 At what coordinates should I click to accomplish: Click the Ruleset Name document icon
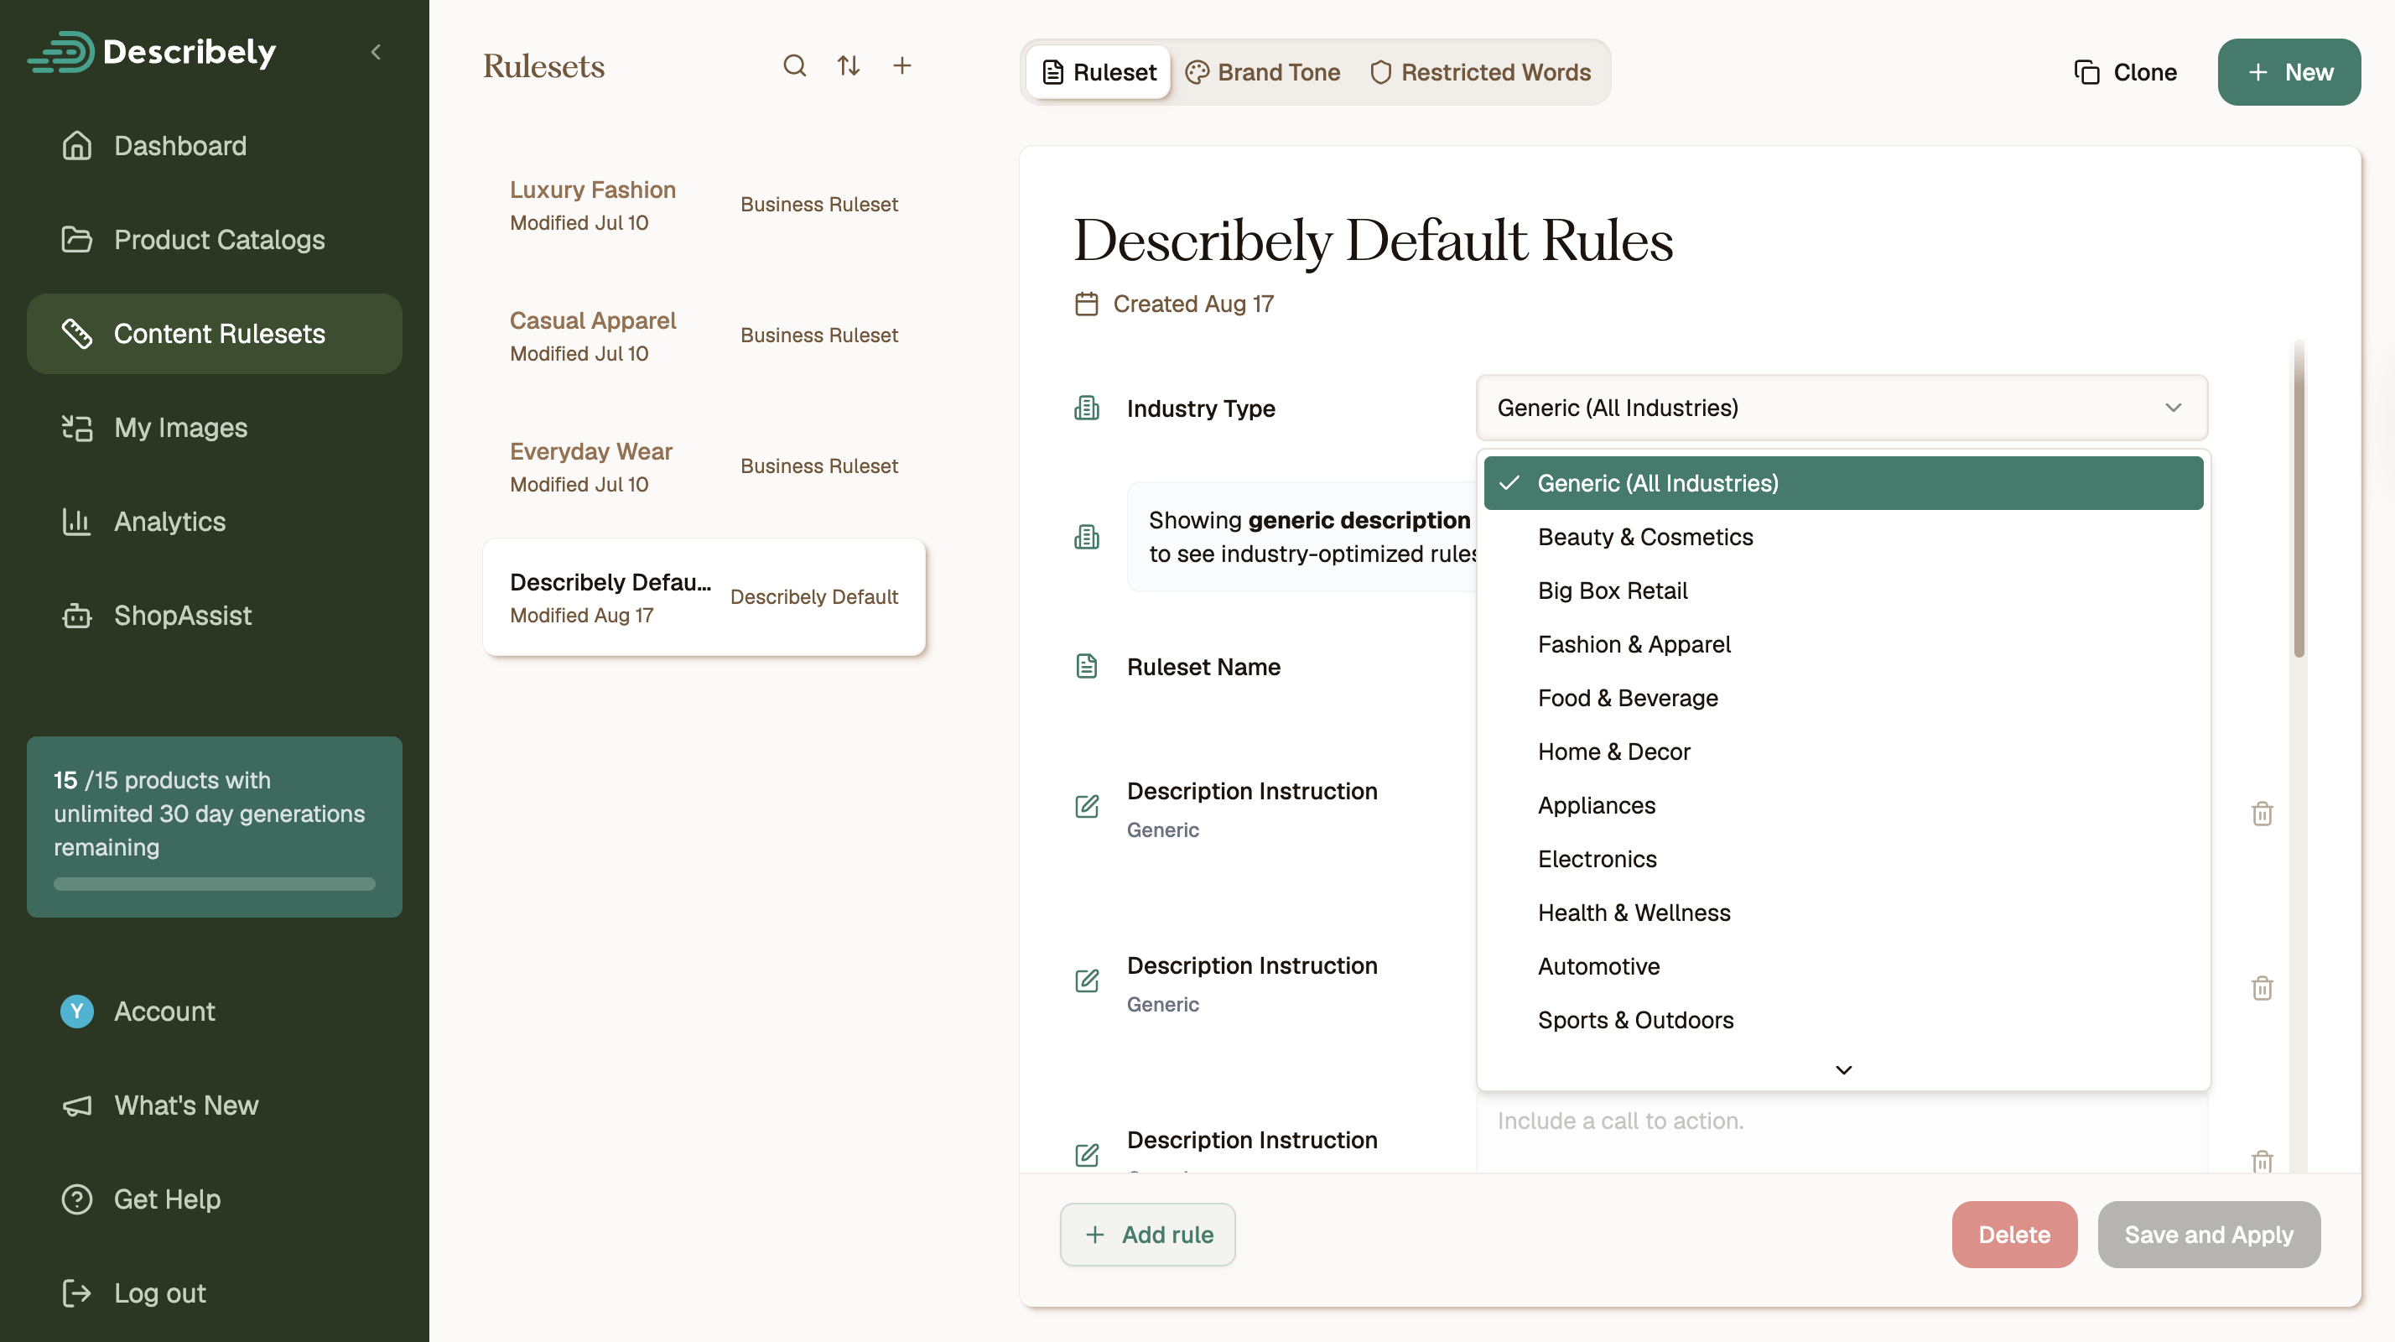tap(1087, 667)
